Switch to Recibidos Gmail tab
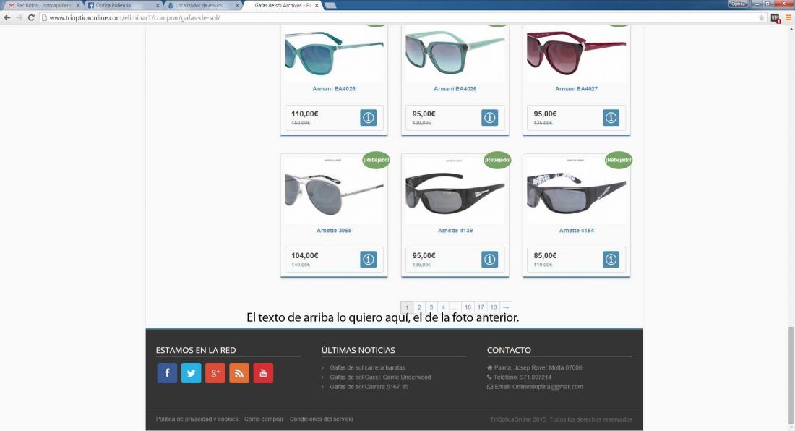The image size is (795, 431). coord(42,5)
